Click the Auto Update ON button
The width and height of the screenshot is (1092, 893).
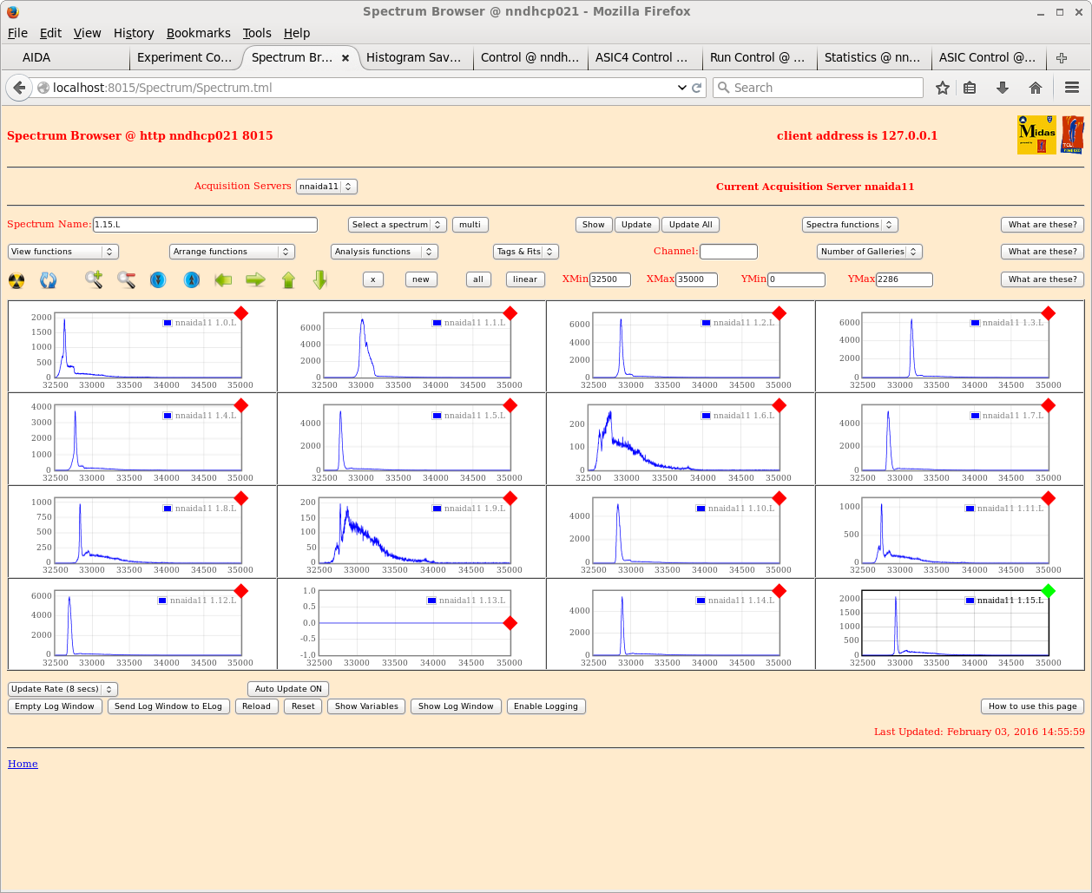[288, 689]
